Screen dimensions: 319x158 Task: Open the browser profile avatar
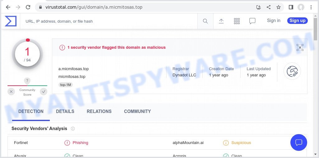pyautogui.click(x=301, y=7)
